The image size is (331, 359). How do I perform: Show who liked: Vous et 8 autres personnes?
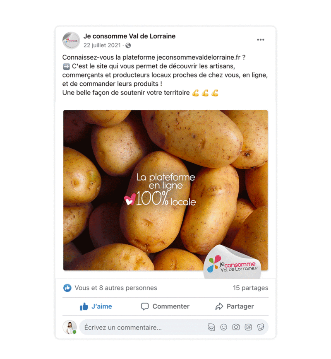tap(116, 288)
